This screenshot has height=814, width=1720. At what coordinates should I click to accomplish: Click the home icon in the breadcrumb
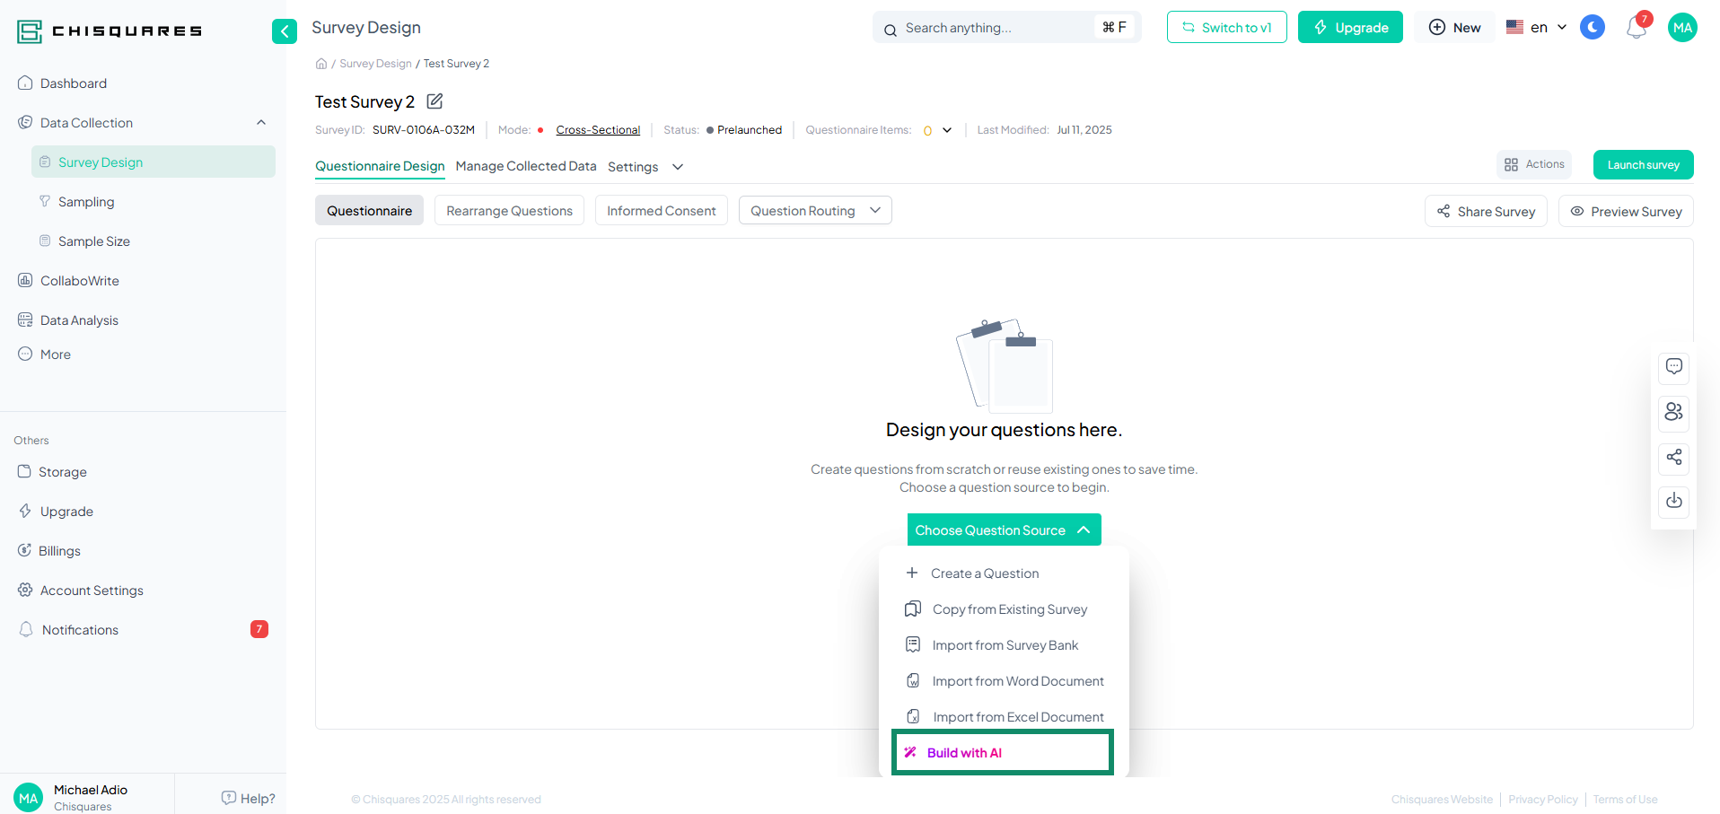[321, 64]
